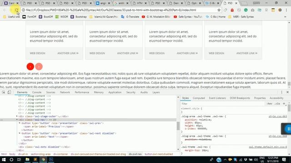Open Cortana search circle on taskbar

coord(11,159)
